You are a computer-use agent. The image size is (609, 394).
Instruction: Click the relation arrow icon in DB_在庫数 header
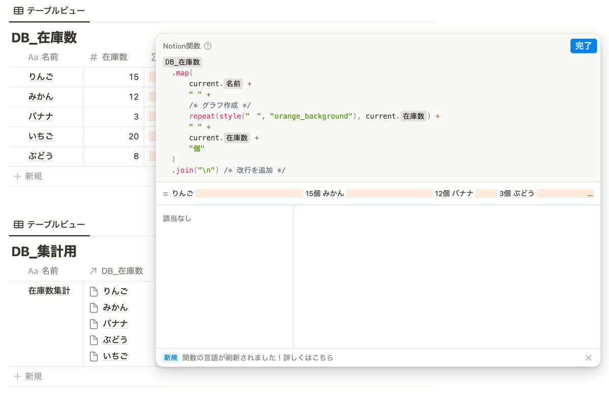(93, 271)
